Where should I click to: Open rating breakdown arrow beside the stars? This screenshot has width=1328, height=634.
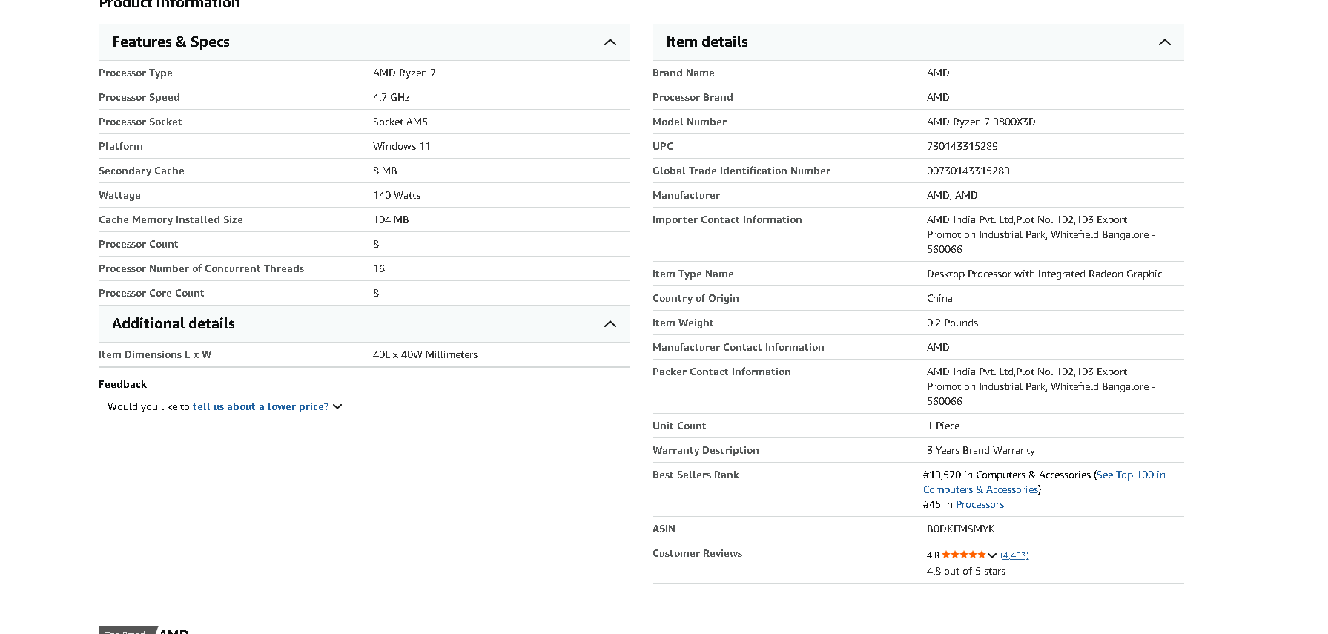pos(992,555)
